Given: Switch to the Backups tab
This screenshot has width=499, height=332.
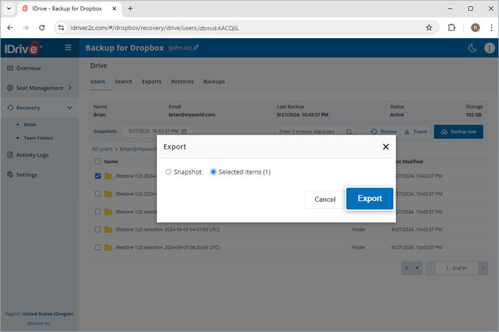Looking at the screenshot, I should tap(214, 81).
